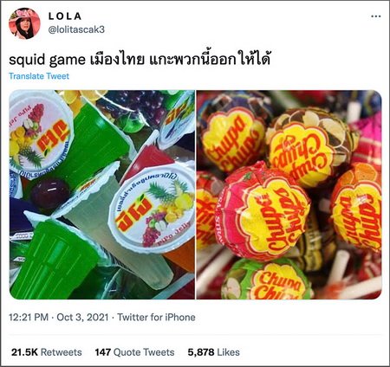View the 21.5K Retweets list

[x=47, y=352]
